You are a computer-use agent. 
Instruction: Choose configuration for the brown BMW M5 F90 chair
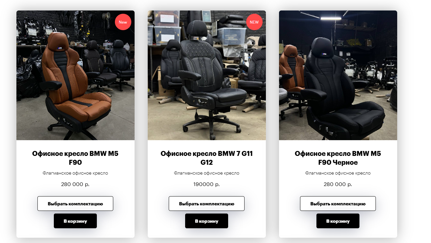[x=75, y=204]
